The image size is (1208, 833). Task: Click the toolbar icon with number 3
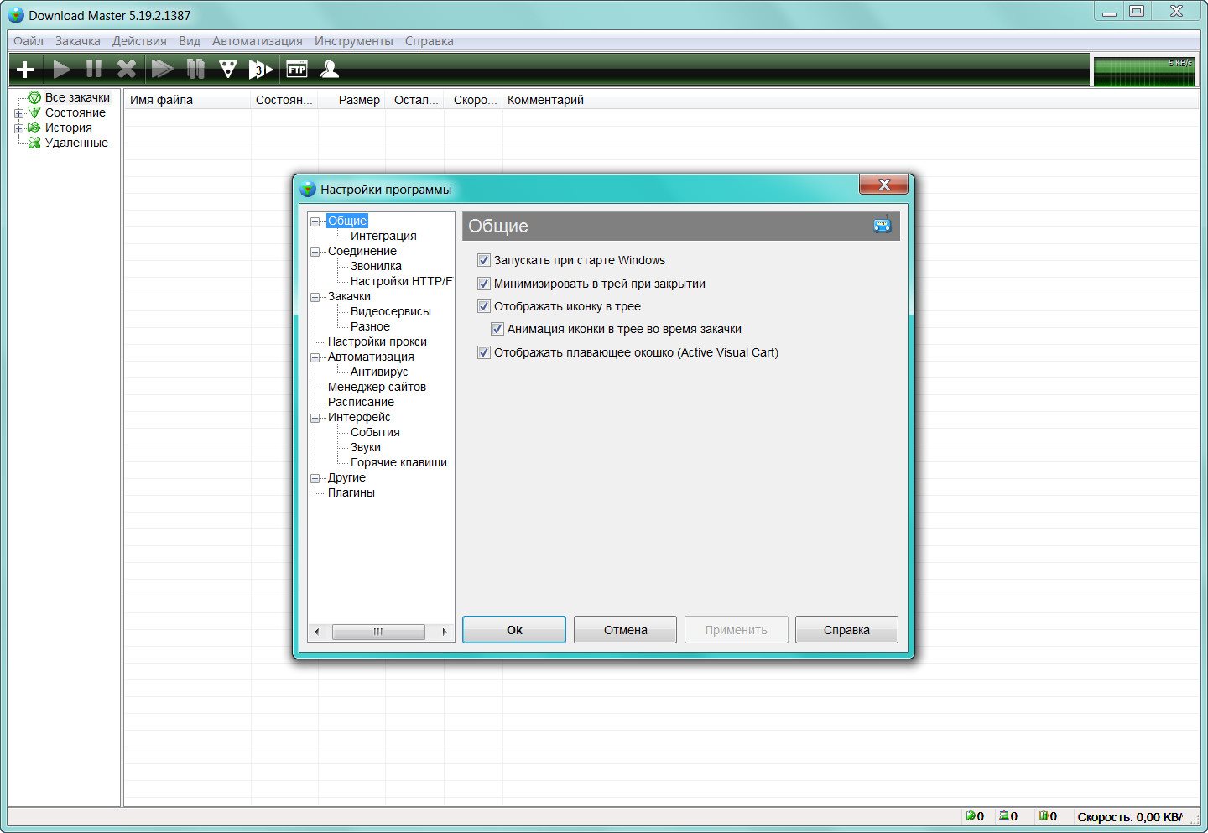coord(261,70)
